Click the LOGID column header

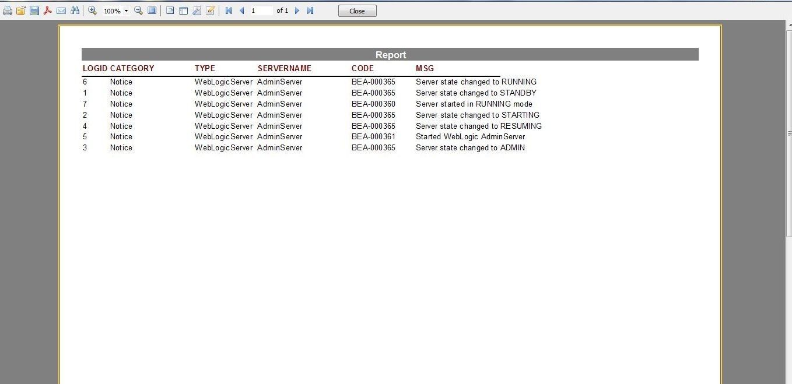pyautogui.click(x=95, y=68)
